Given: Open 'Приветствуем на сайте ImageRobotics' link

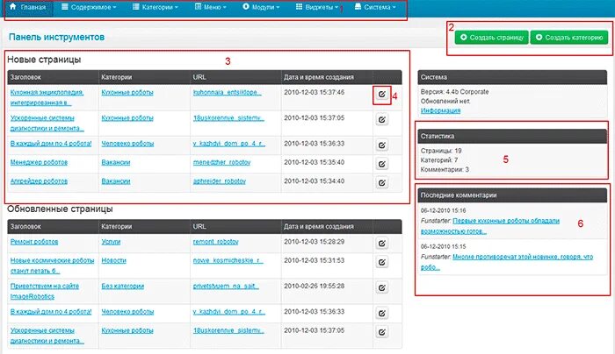Looking at the screenshot, I should [x=44, y=292].
